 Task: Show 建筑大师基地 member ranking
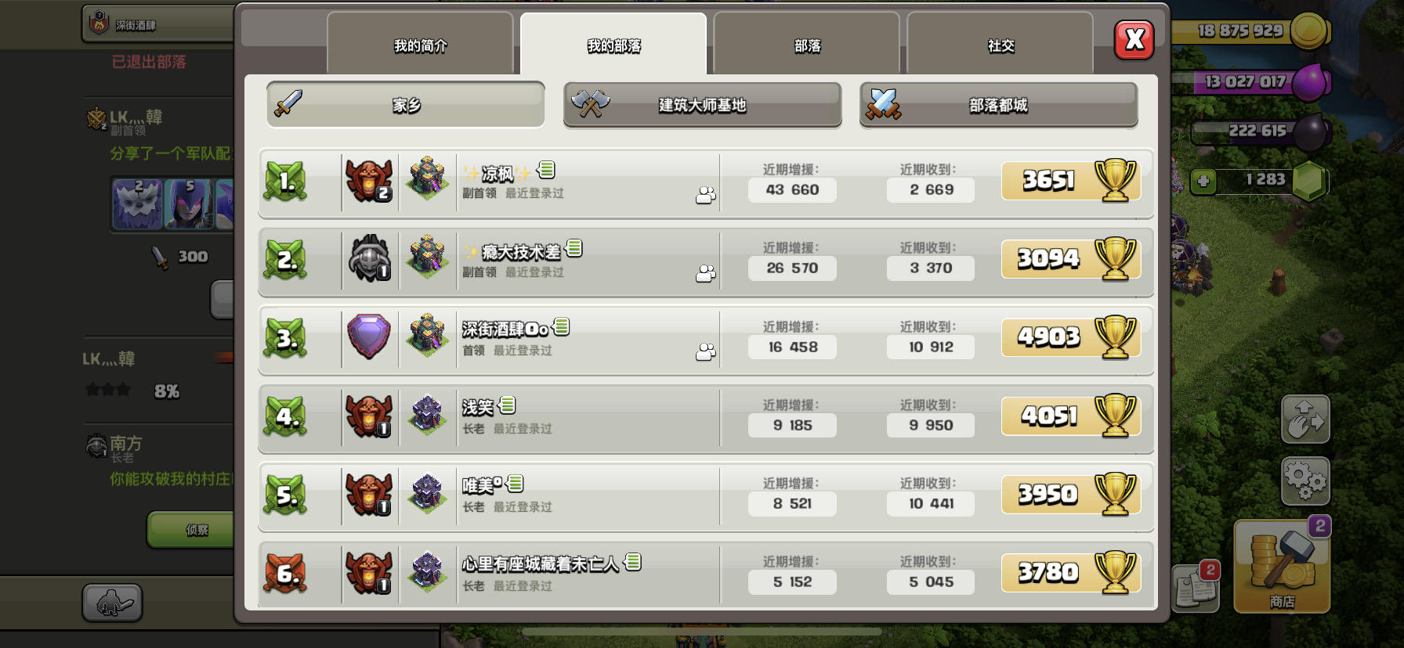click(x=703, y=105)
